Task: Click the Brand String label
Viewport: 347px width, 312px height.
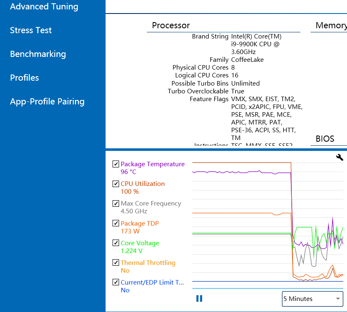Action: point(210,36)
